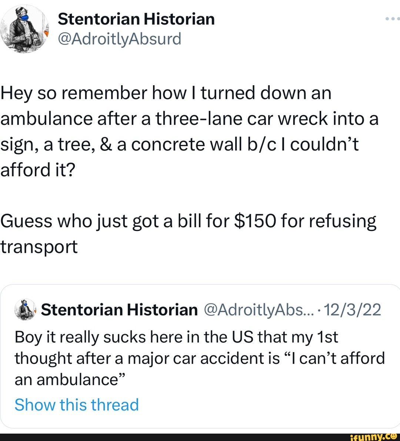This screenshot has height=441, width=400.
Task: Click the word "transport" ending the tweet
Action: (39, 247)
